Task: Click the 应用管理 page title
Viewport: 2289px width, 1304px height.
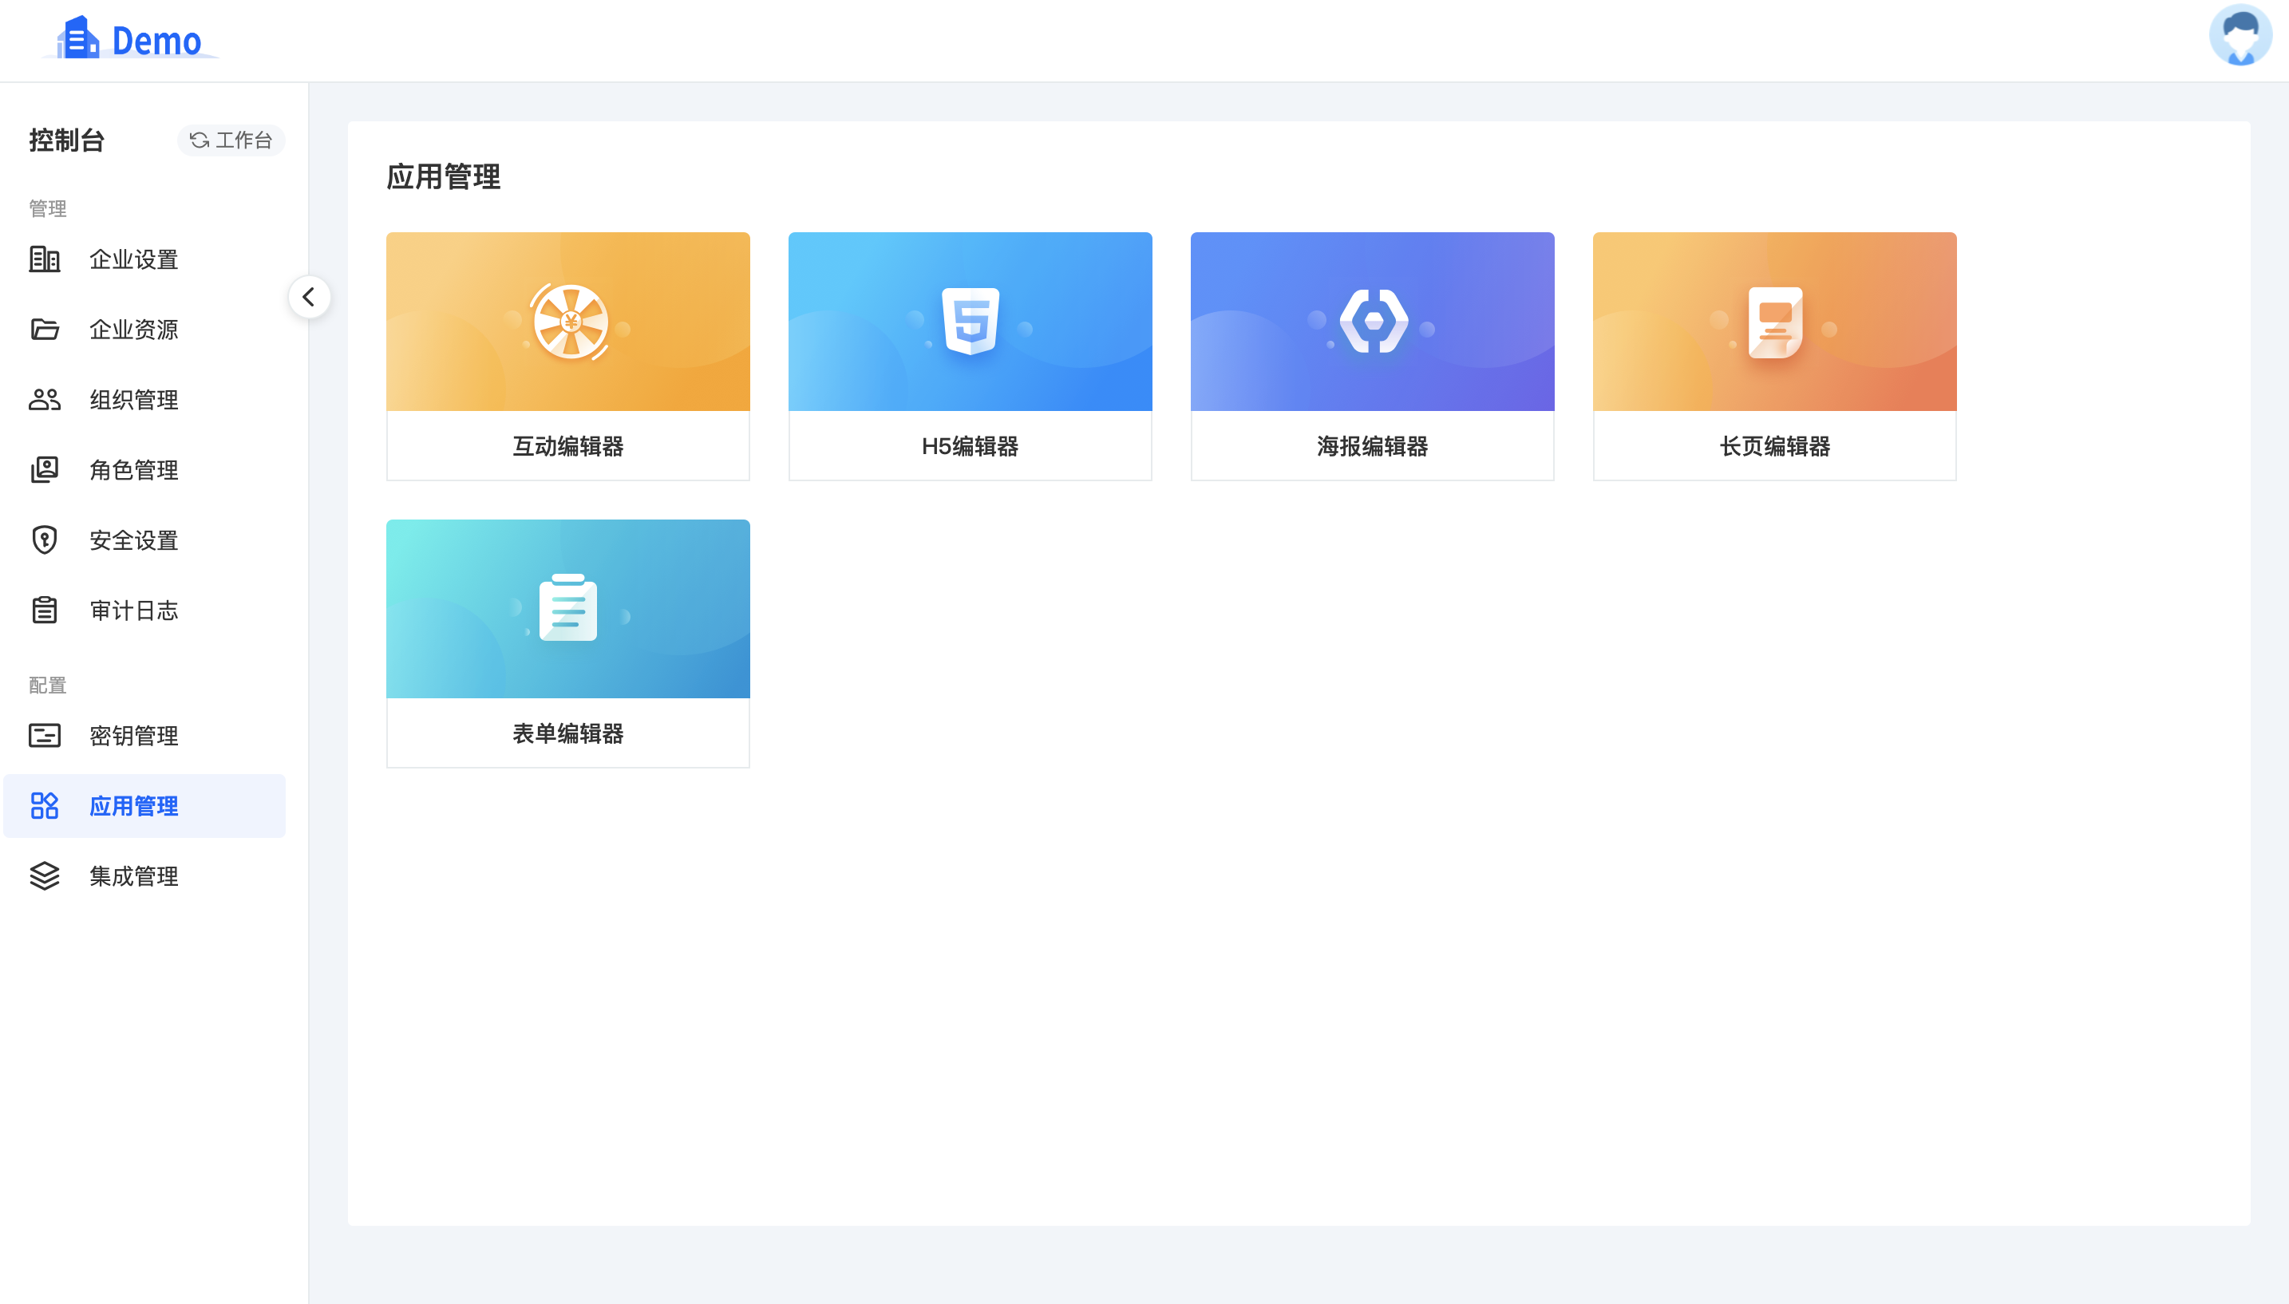Action: (x=443, y=176)
